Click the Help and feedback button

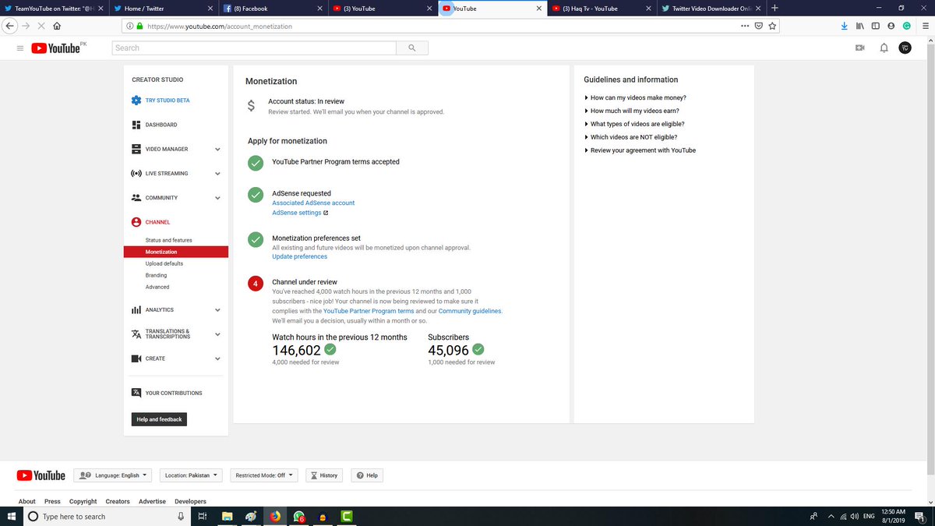tap(159, 419)
